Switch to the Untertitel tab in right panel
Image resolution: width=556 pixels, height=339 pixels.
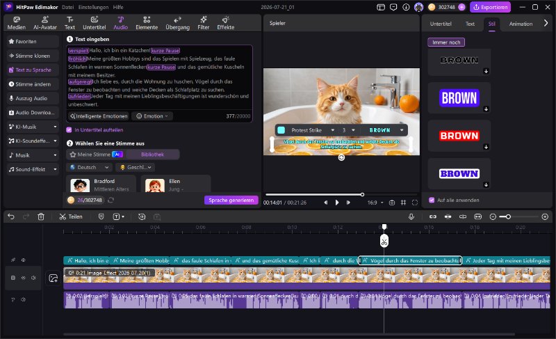click(441, 24)
